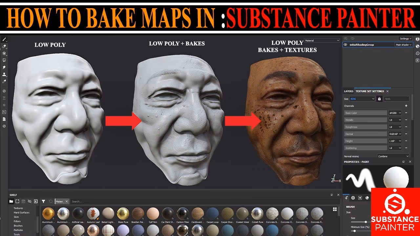Select the Eraser tool

pos(4,46)
